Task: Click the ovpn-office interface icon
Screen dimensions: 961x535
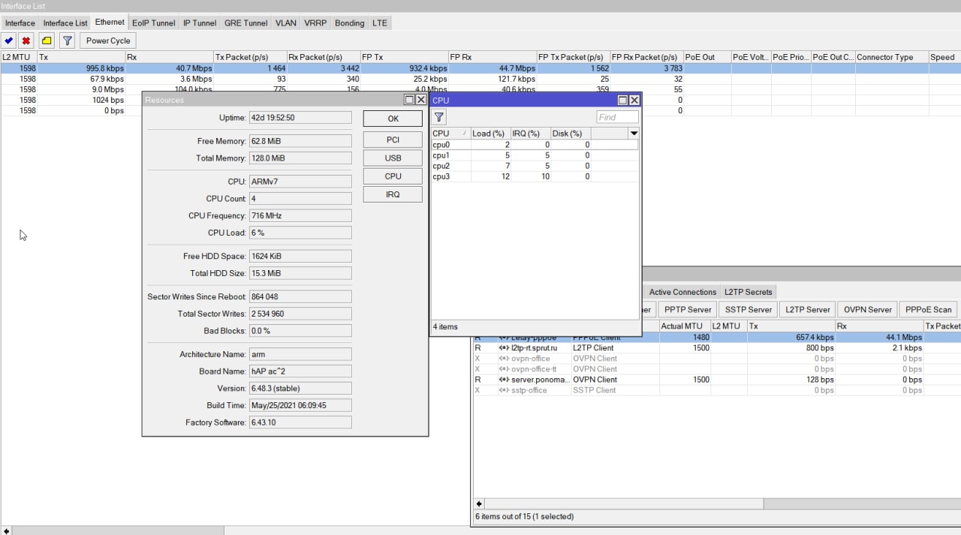Action: (504, 359)
